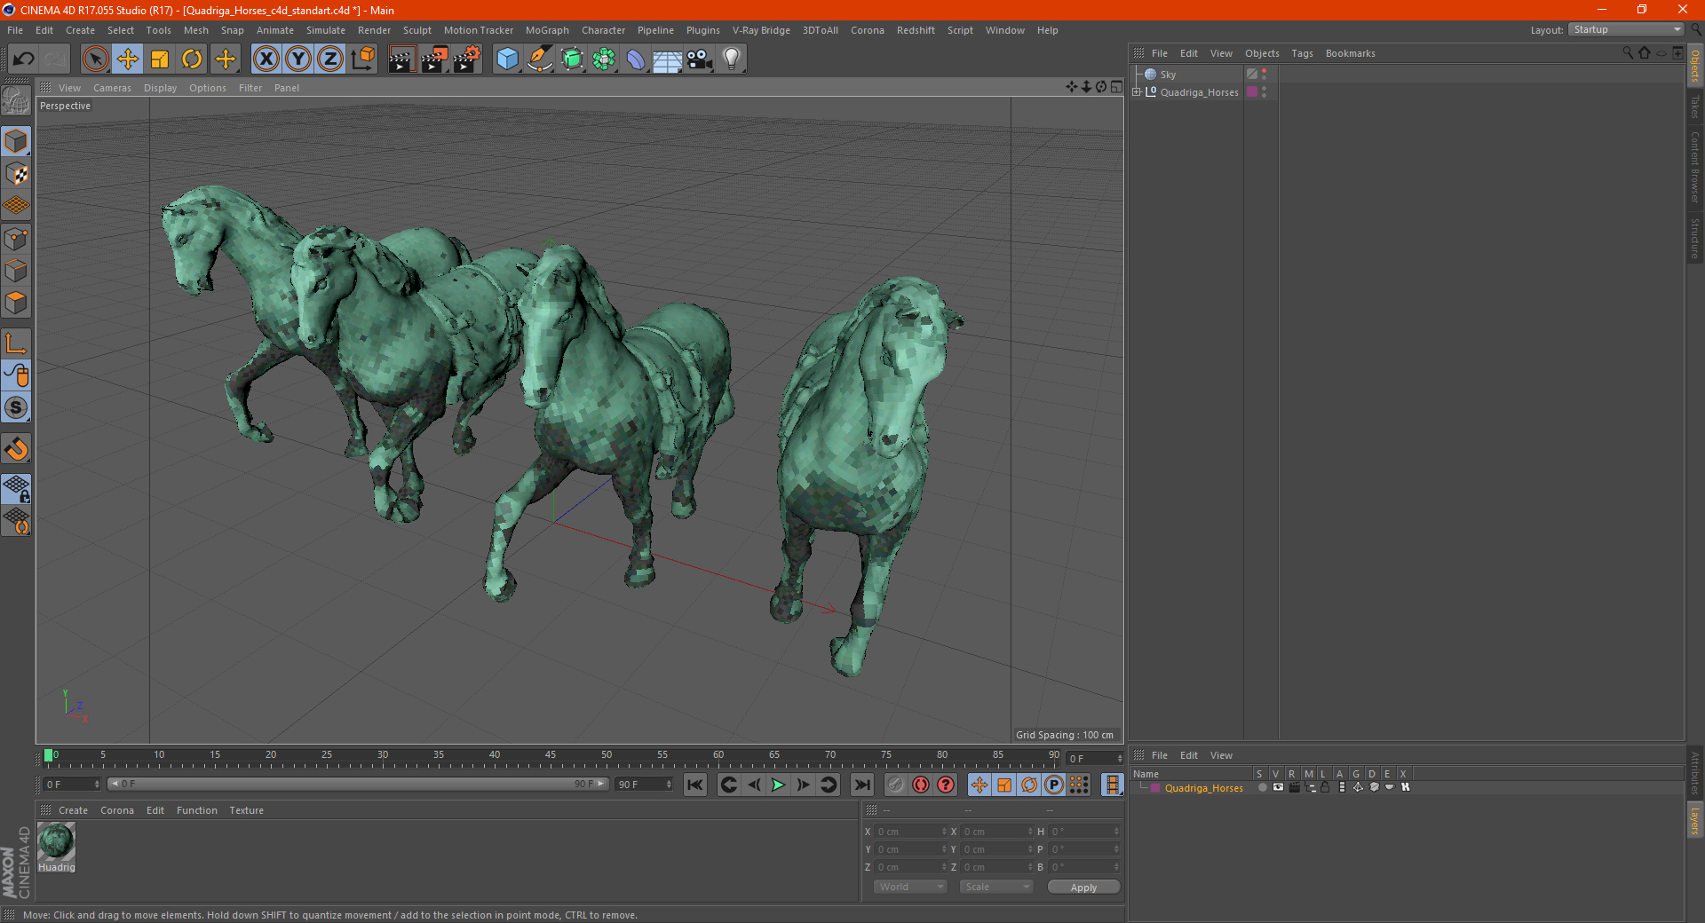The height and width of the screenshot is (923, 1705).
Task: Open the MoGraph menu
Action: [x=547, y=30]
